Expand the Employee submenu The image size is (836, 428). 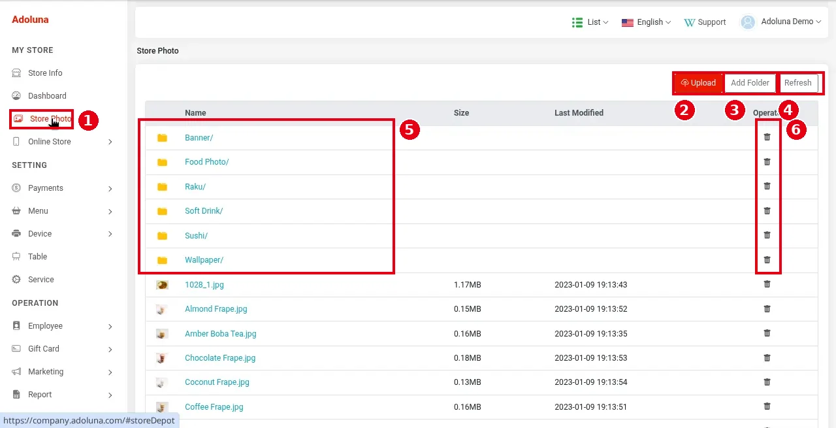110,326
